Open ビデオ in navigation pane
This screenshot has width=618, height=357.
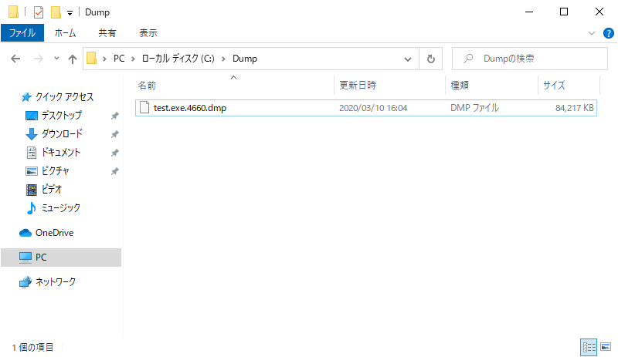52,190
